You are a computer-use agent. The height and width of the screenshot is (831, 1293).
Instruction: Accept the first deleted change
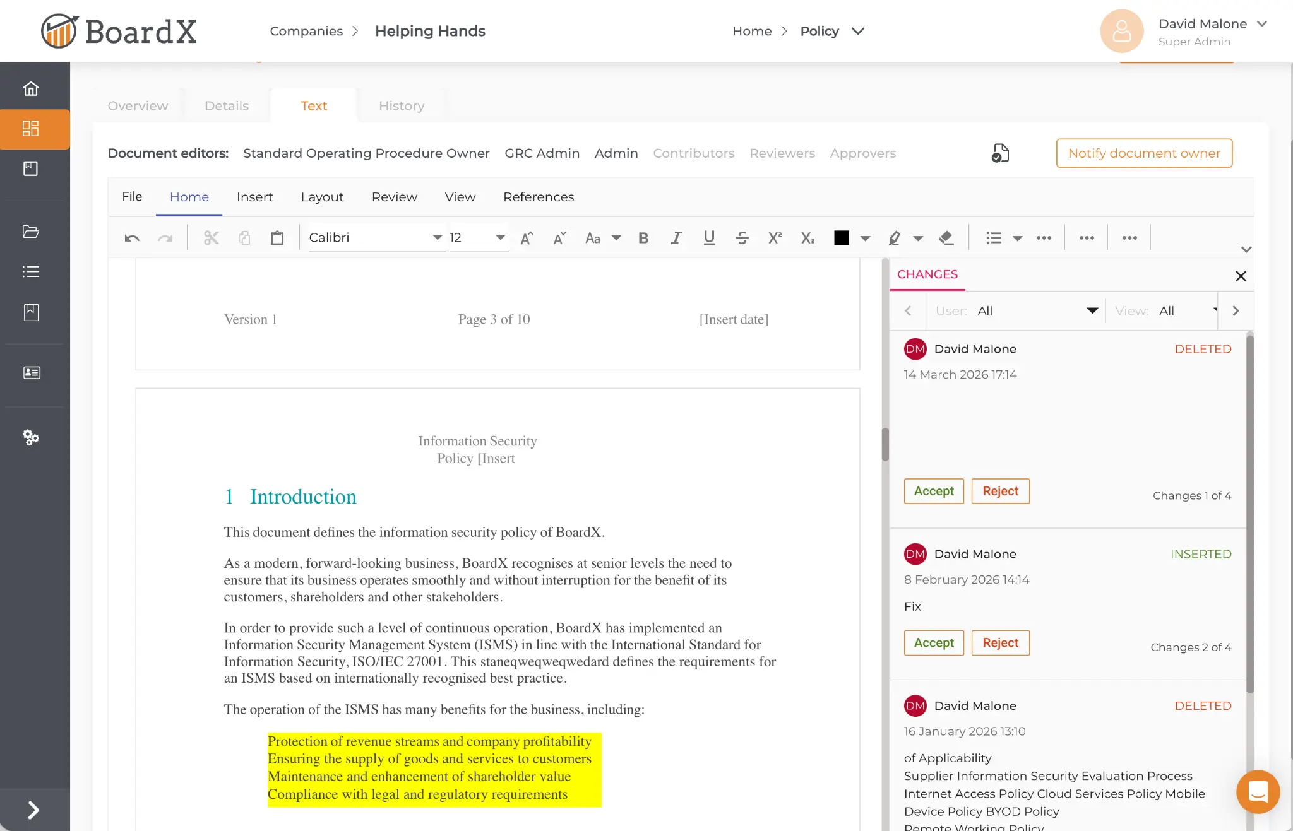(x=934, y=491)
